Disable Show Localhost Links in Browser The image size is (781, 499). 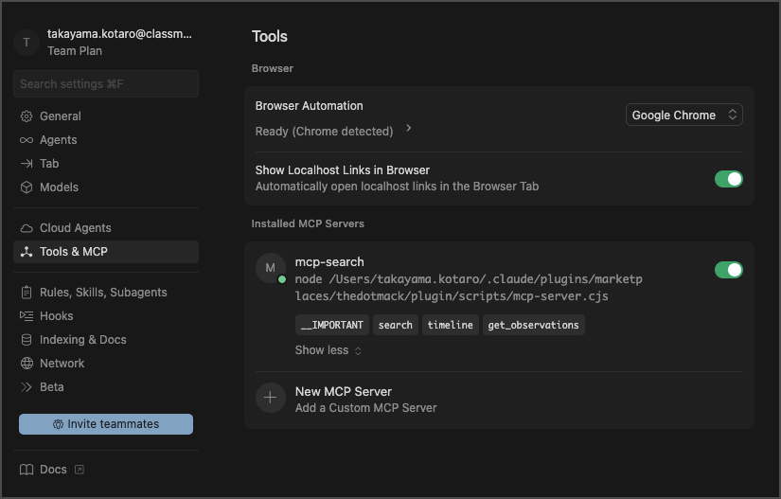(728, 179)
